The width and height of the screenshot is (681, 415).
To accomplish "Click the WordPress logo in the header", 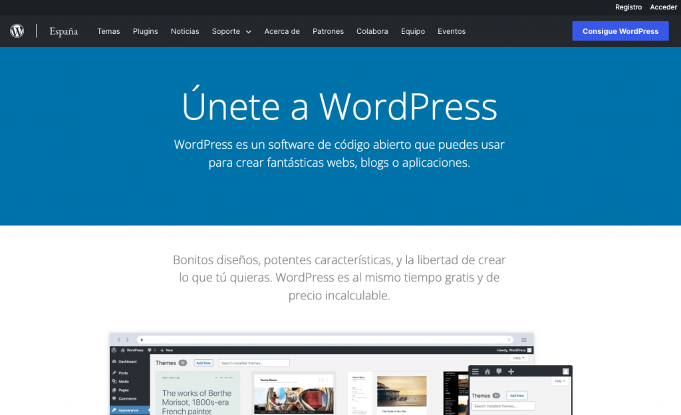I will 17,31.
